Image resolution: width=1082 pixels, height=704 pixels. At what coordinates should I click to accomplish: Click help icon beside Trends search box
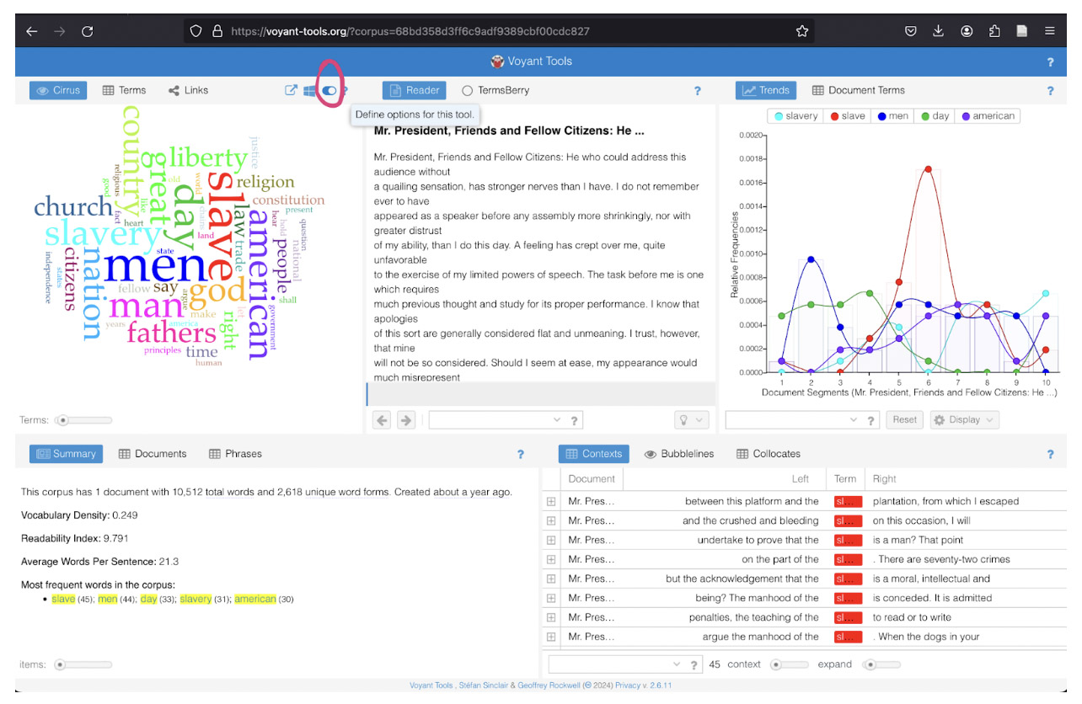871,421
